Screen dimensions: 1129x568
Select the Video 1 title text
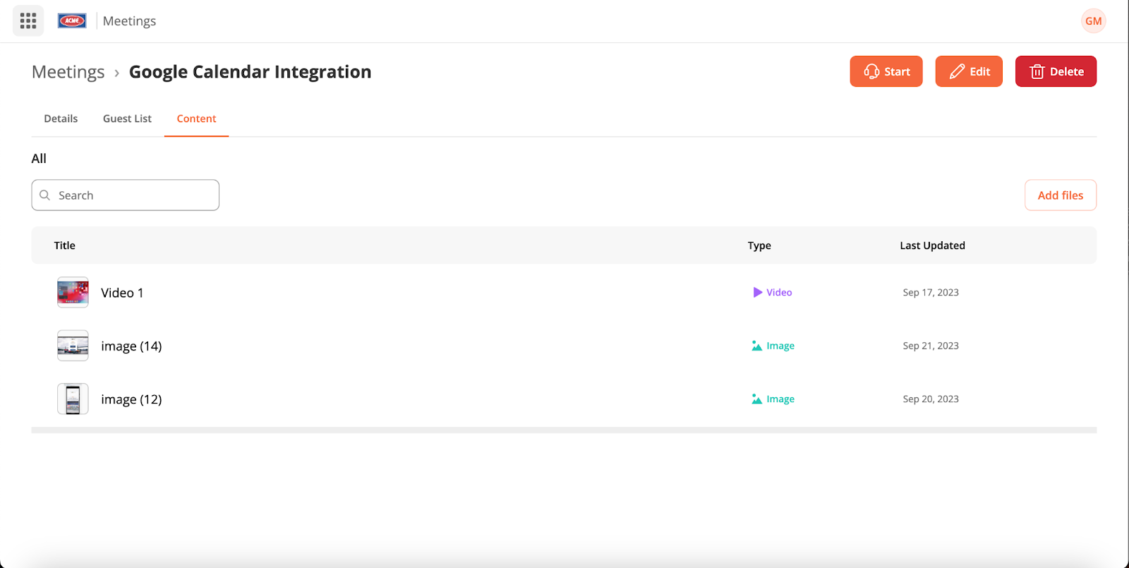[122, 293]
